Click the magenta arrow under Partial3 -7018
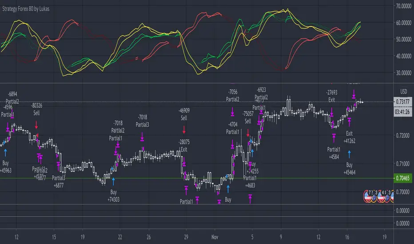 pos(142,137)
